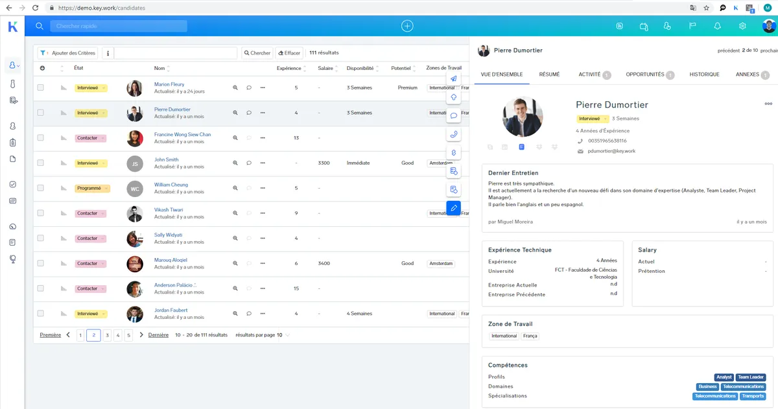This screenshot has height=409, width=778.
Task: Switch to the OPPORTUNITÉS tab
Action: click(x=646, y=75)
